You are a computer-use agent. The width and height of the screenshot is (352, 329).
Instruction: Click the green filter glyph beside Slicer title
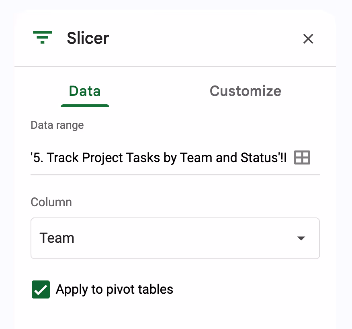point(42,38)
